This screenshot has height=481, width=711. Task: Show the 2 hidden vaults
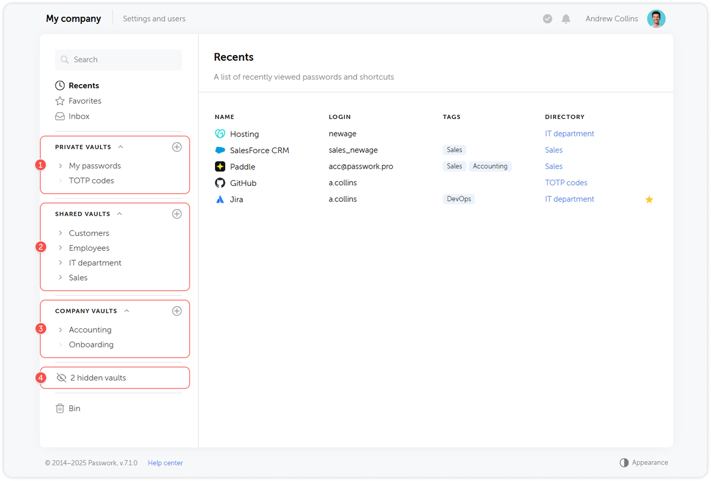tap(98, 378)
